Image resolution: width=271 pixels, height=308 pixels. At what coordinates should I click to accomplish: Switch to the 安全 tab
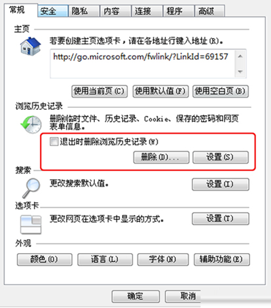tap(53, 11)
